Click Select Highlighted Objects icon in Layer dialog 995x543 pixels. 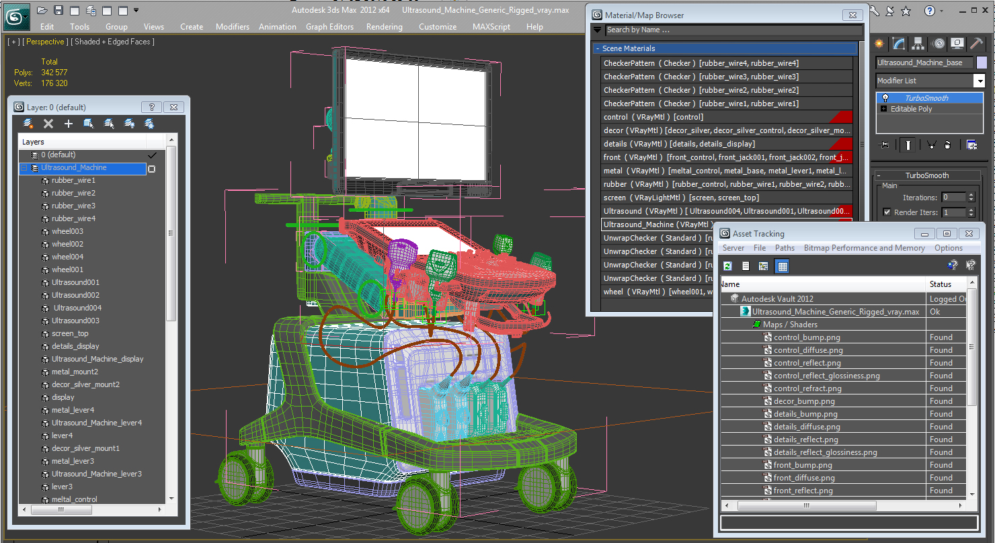tap(89, 124)
